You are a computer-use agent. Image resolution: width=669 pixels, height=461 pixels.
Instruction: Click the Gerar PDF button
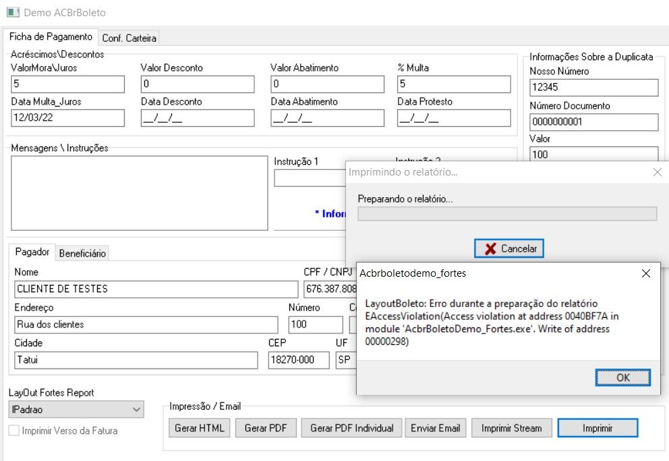click(x=266, y=428)
